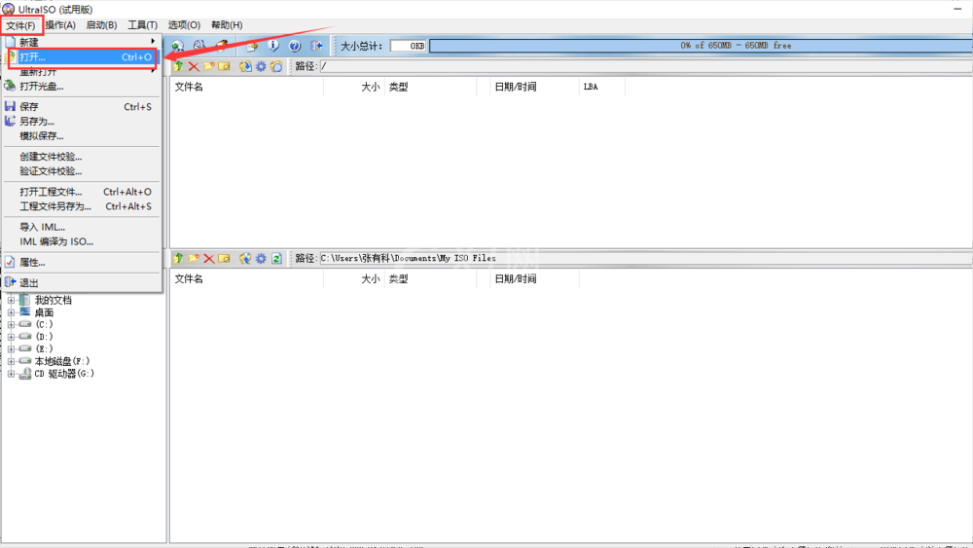The width and height of the screenshot is (973, 548).
Task: Expand the 桌面 tree node
Action: 11,312
